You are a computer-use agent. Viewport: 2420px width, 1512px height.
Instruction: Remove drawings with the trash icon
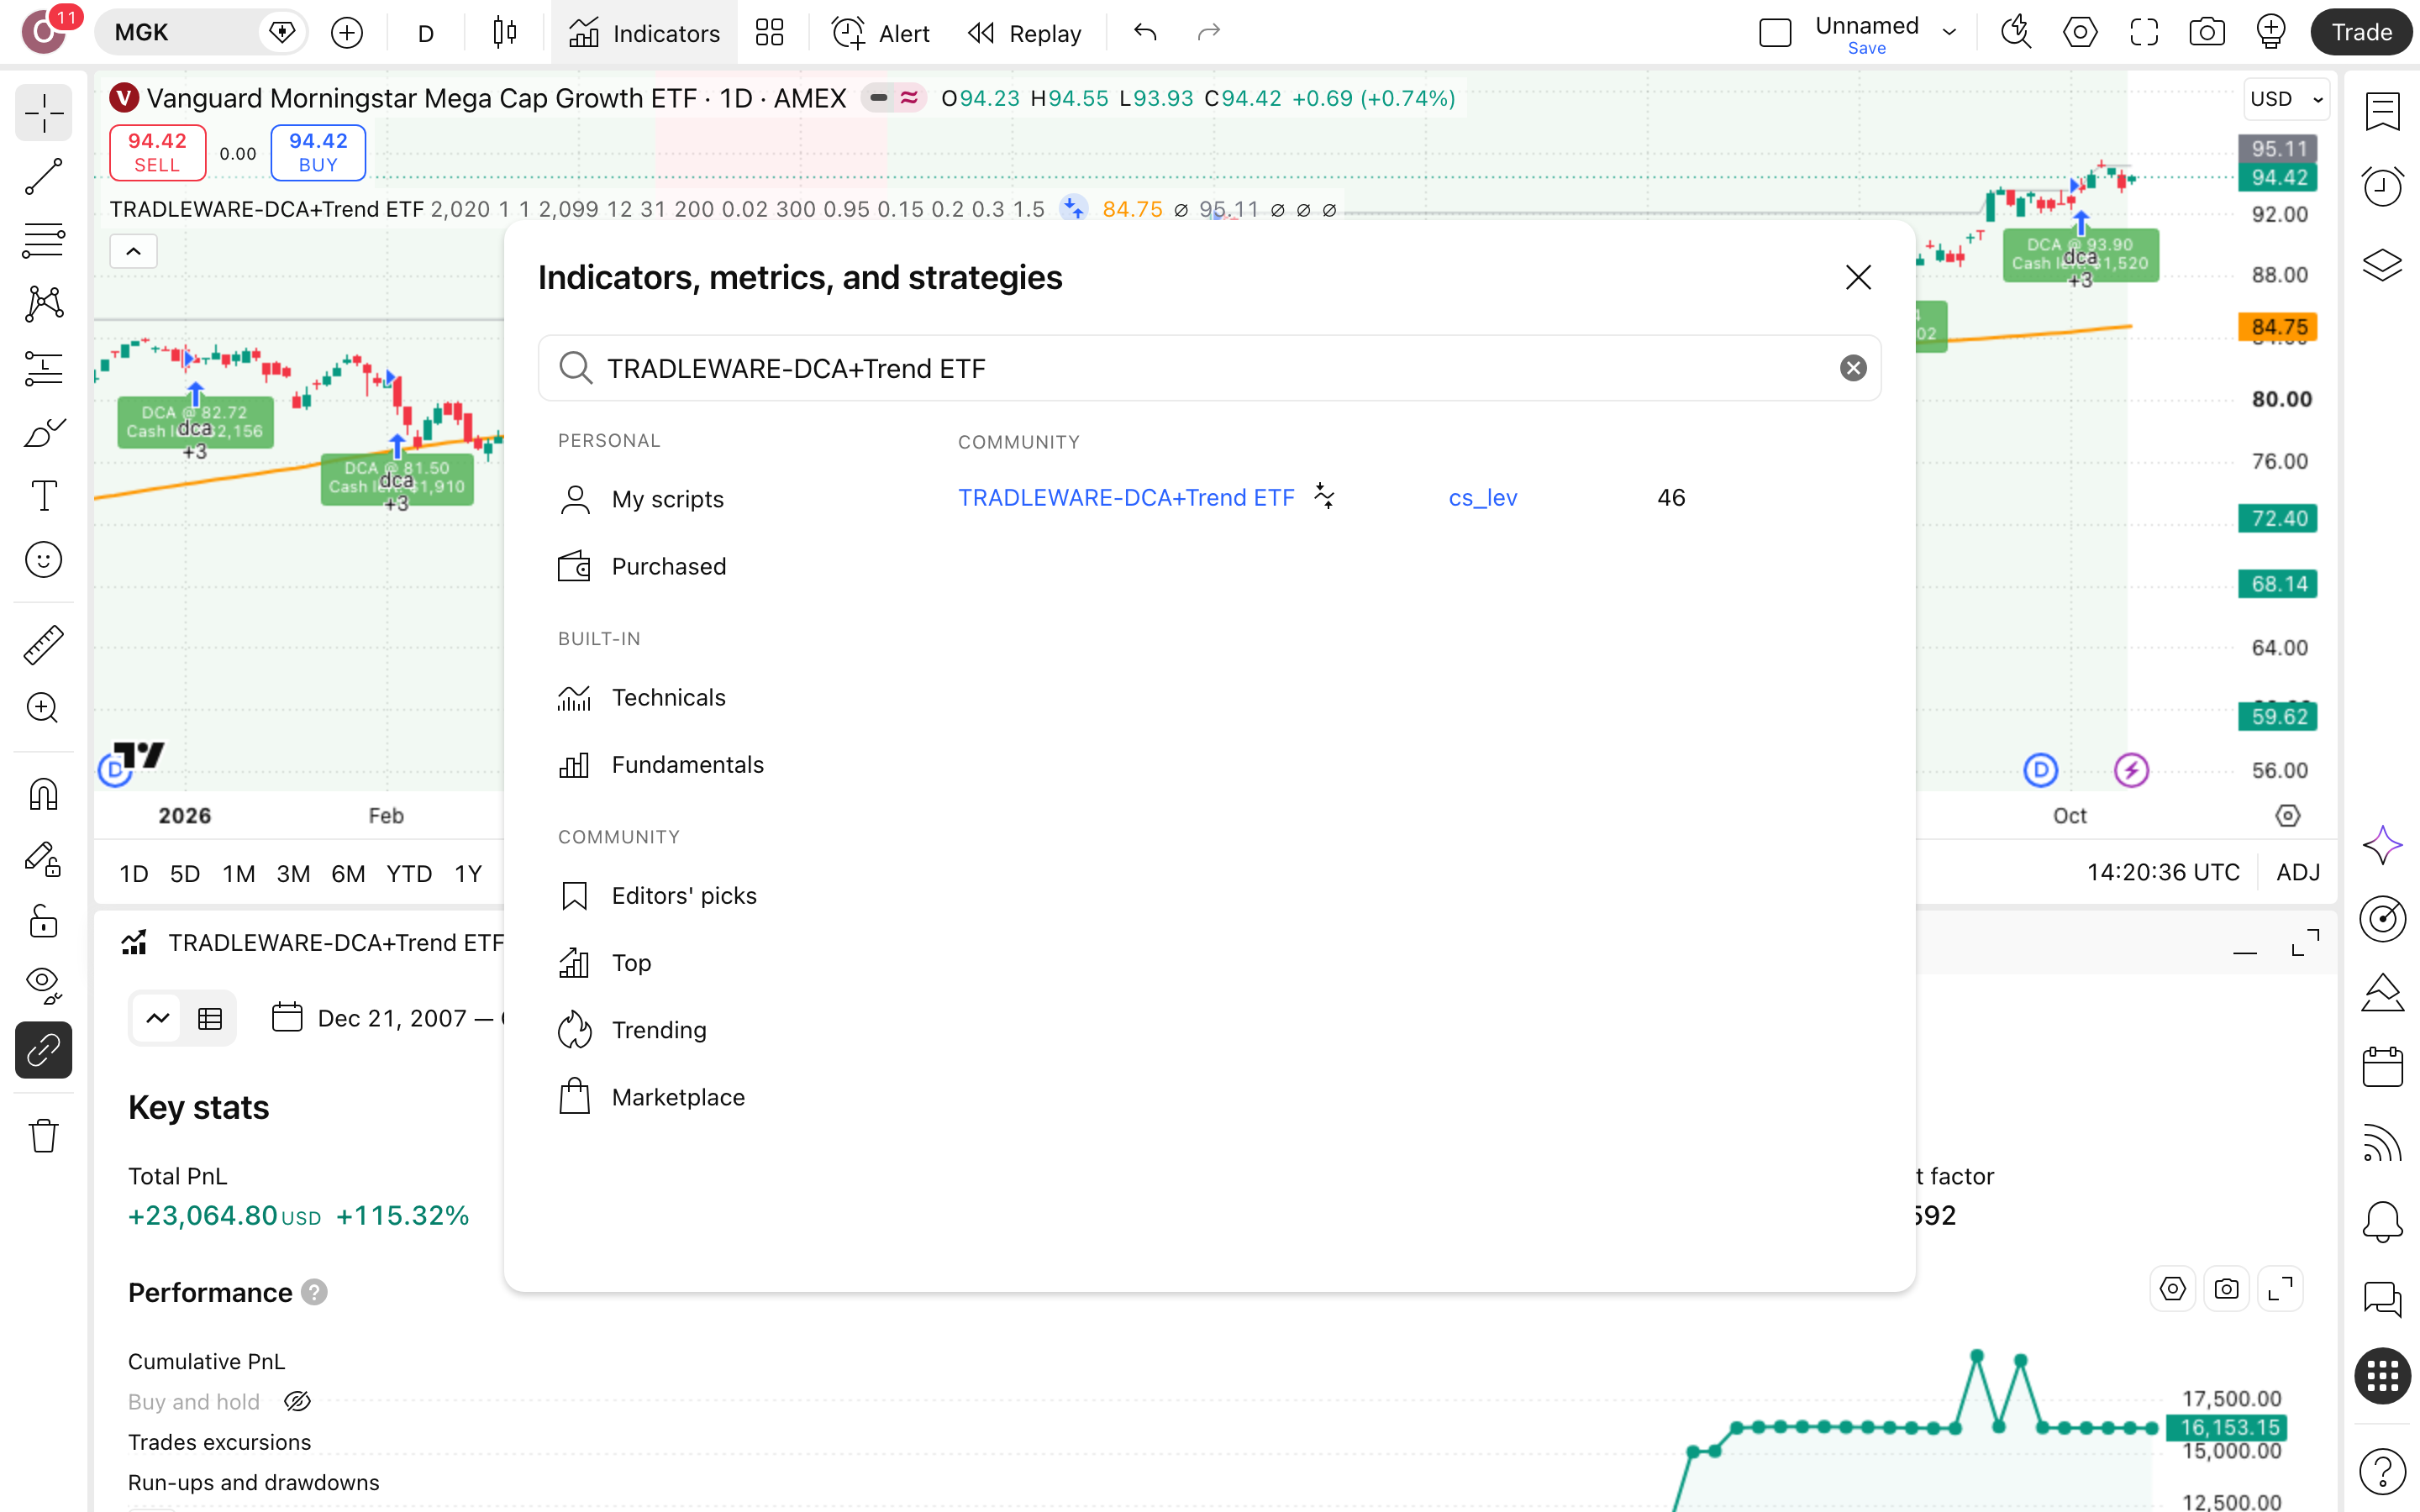coord(43,1136)
